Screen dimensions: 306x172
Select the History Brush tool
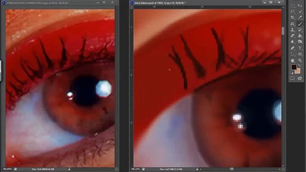(x=300, y=30)
